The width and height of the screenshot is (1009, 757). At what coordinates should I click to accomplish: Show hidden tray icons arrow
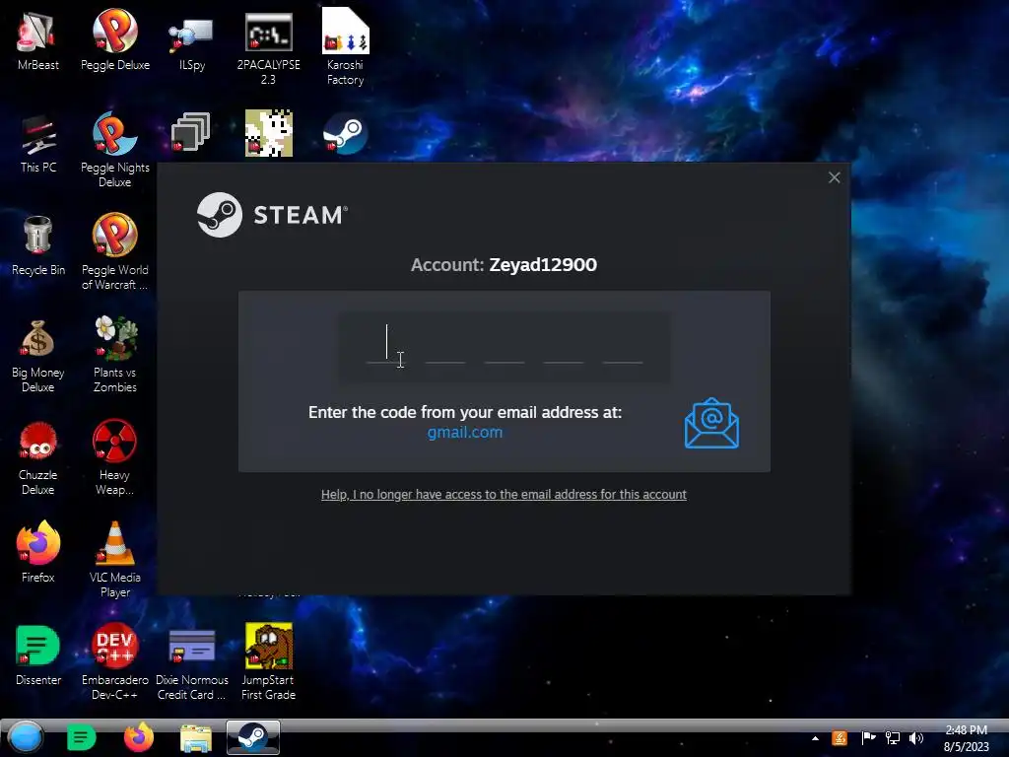[815, 738]
